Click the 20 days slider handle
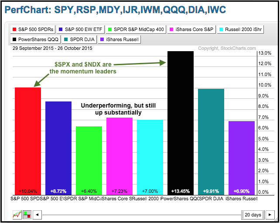Viewport: 280px width, 223px height. [x=253, y=215]
